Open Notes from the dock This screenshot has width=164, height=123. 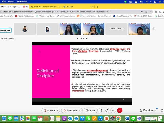pyautogui.click(x=58, y=118)
